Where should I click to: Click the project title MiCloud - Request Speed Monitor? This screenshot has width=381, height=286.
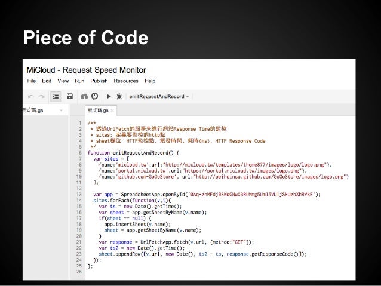coord(86,70)
